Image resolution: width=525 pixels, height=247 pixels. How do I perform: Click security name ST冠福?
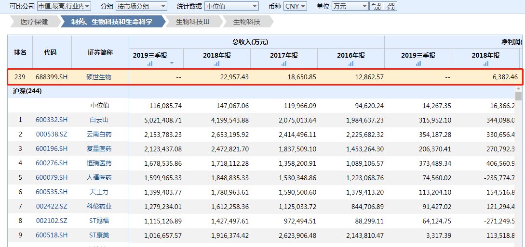[99, 221]
